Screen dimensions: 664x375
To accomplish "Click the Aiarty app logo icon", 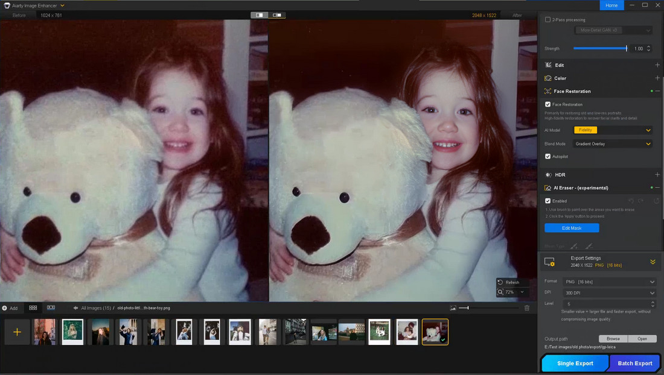I will coord(7,5).
